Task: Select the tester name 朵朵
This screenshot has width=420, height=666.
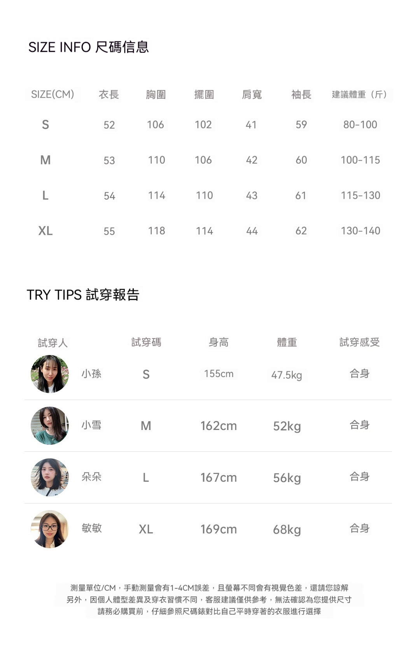Action: pos(91,477)
